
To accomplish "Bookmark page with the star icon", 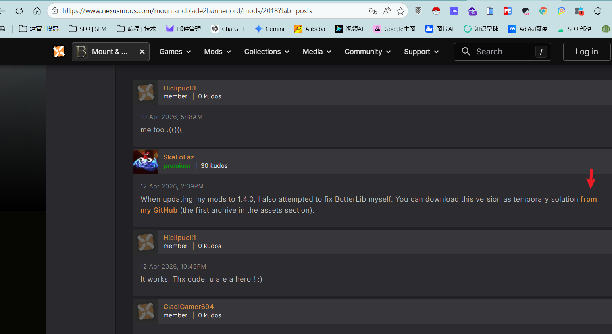I will pyautogui.click(x=401, y=11).
